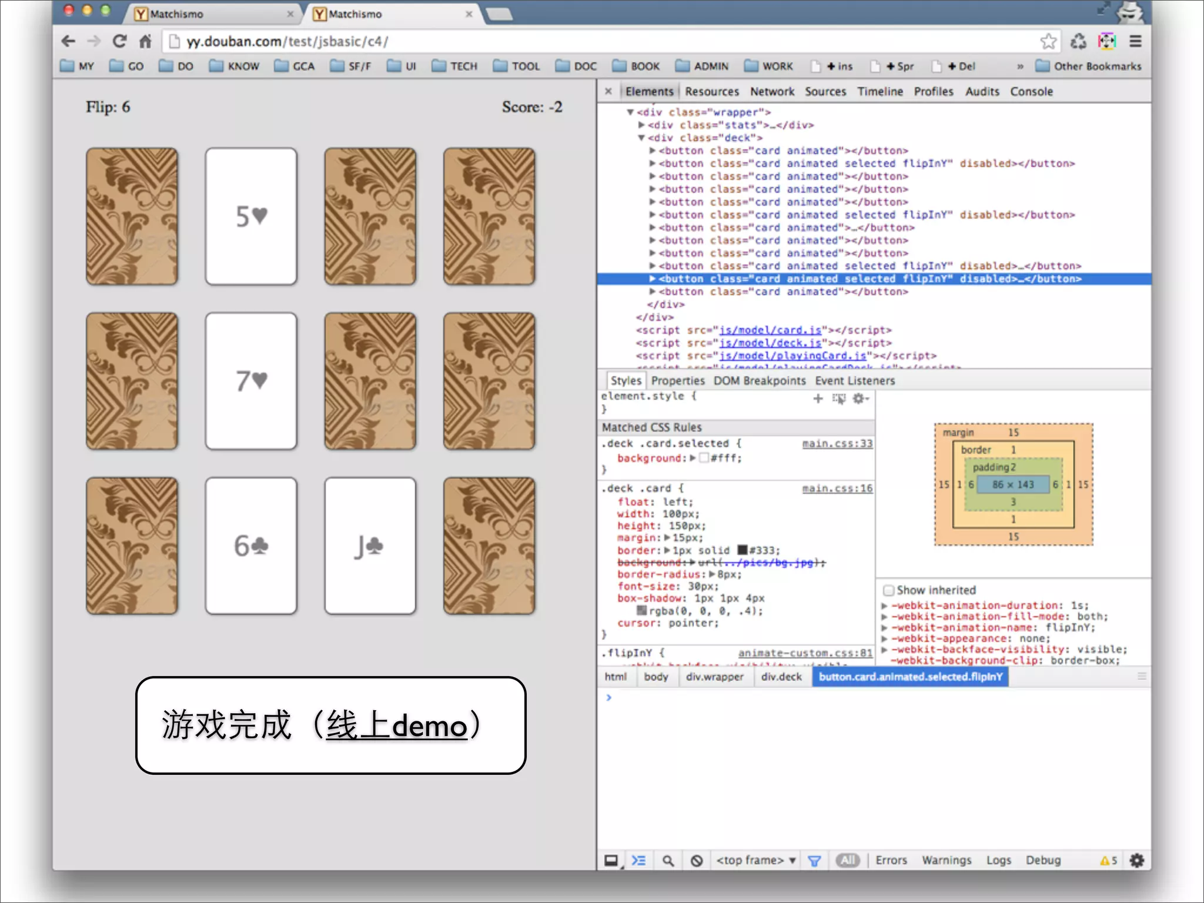The width and height of the screenshot is (1204, 903).
Task: Toggle the console drawer icon
Action: [639, 861]
